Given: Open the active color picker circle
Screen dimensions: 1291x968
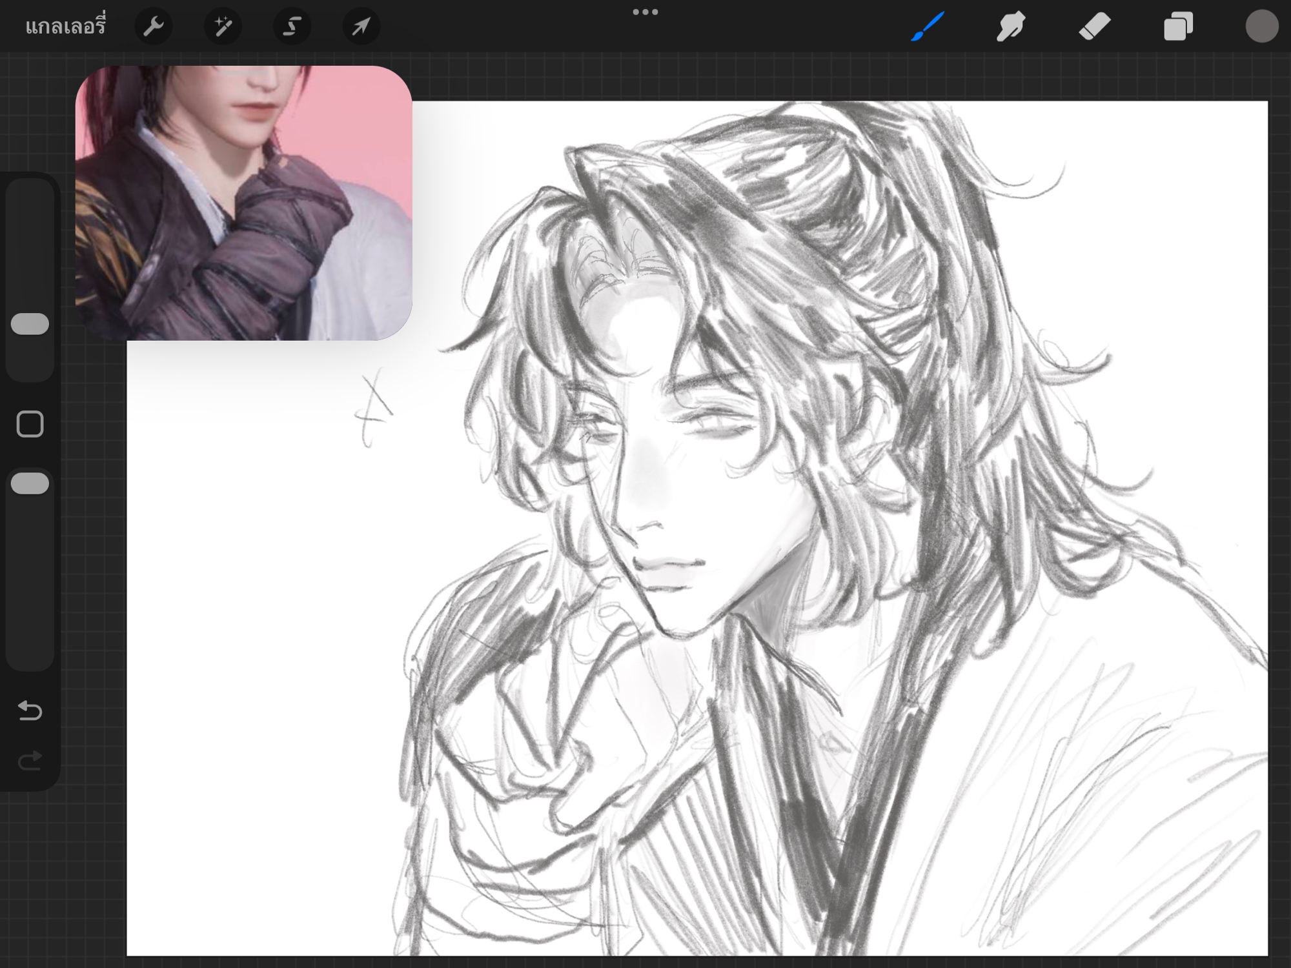Looking at the screenshot, I should [x=1261, y=26].
